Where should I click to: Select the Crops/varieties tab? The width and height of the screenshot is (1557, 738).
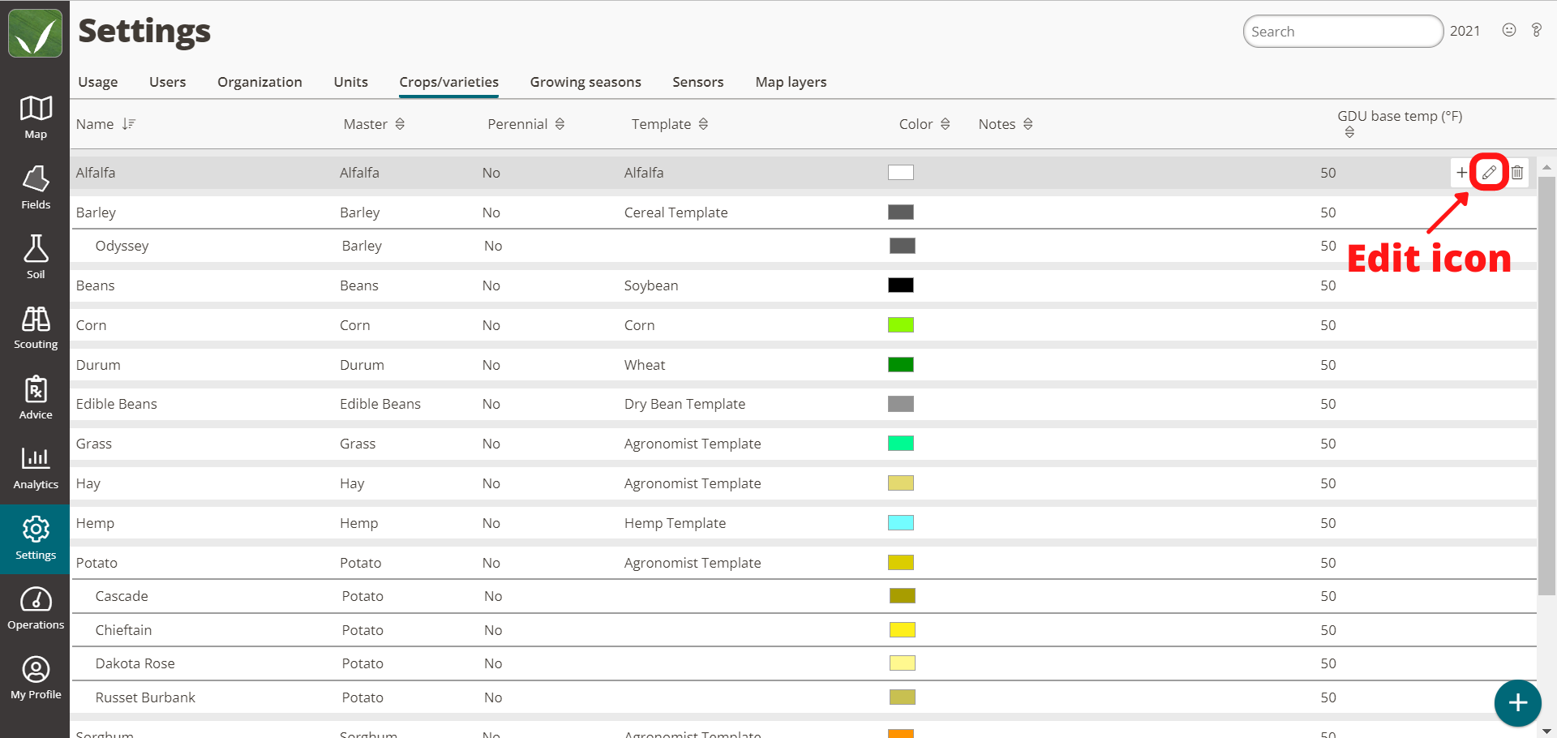[448, 82]
